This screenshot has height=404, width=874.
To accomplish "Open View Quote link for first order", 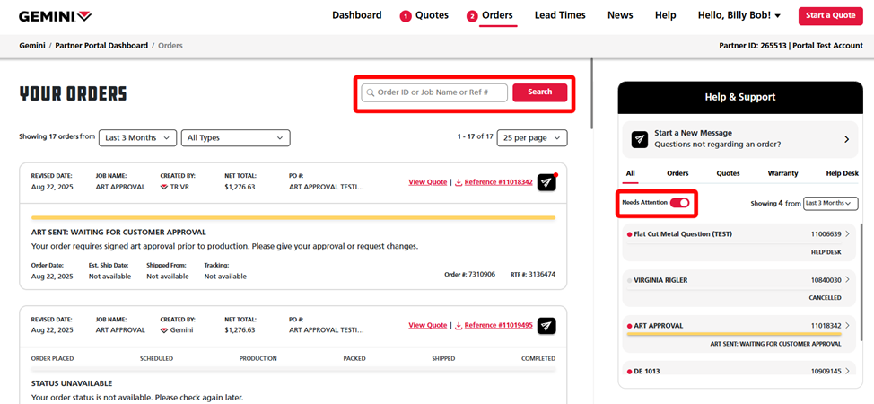I will coord(427,182).
